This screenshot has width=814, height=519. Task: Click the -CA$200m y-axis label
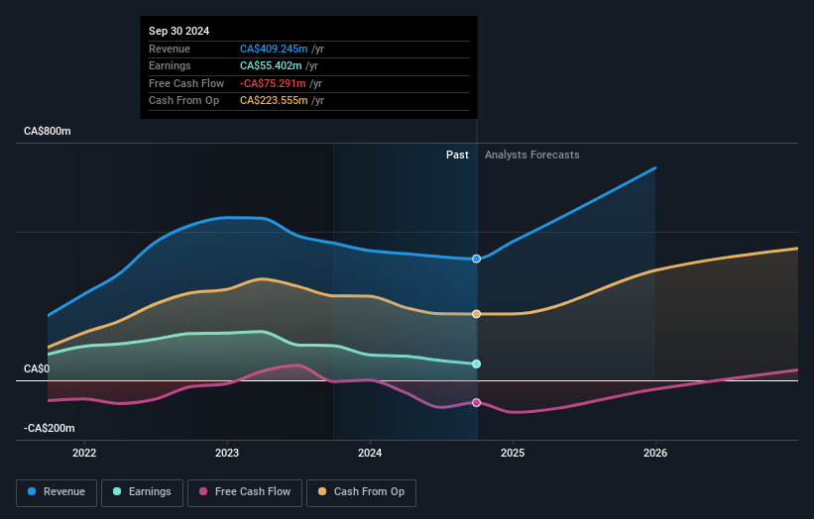[50, 428]
